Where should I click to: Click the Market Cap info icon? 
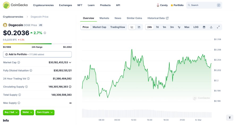pos(19,63)
